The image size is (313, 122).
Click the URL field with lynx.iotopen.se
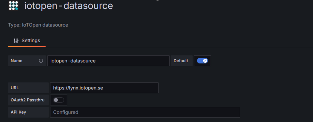pyautogui.click(x=104, y=88)
